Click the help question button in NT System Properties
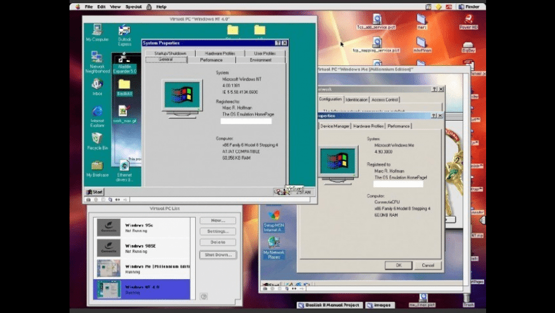 (x=278, y=43)
